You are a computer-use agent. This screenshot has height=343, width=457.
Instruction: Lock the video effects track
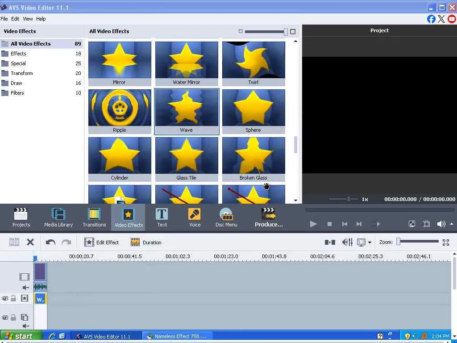click(x=13, y=298)
